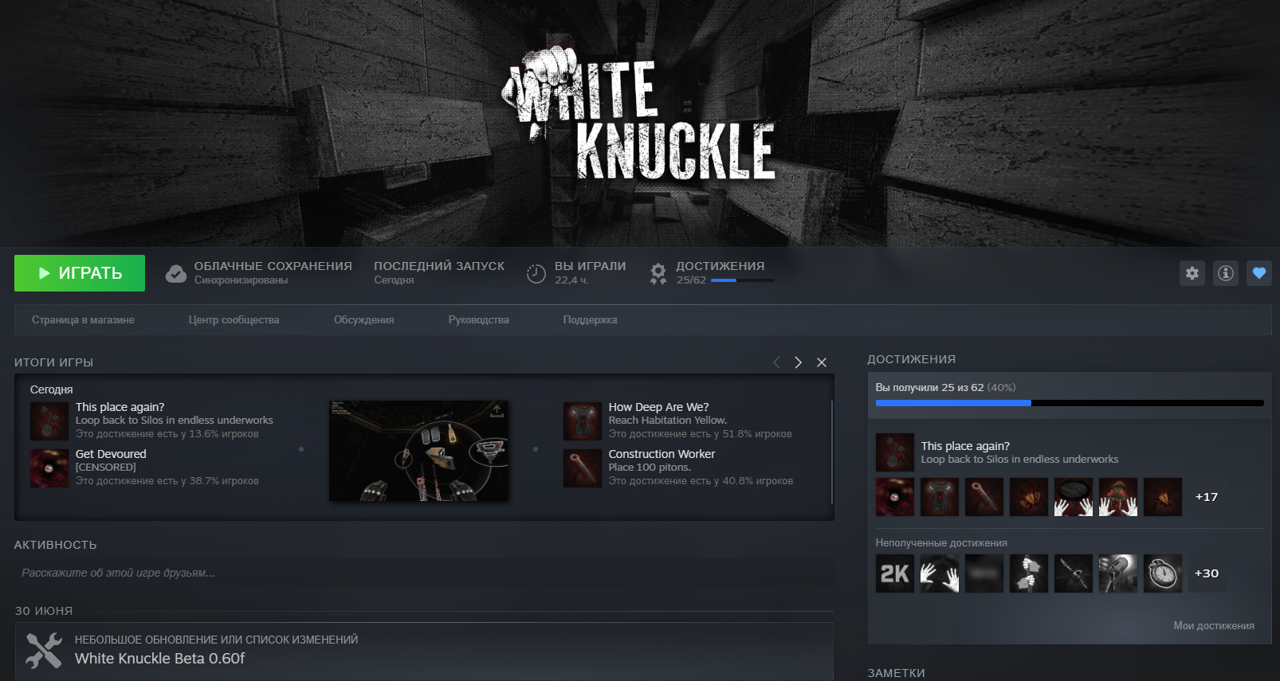1280x681 pixels.
Task: Show the +30 more locked achievements
Action: (x=1207, y=573)
